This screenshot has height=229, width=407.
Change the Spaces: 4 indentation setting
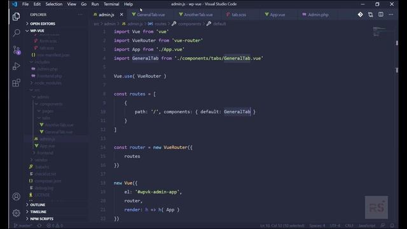(317, 226)
